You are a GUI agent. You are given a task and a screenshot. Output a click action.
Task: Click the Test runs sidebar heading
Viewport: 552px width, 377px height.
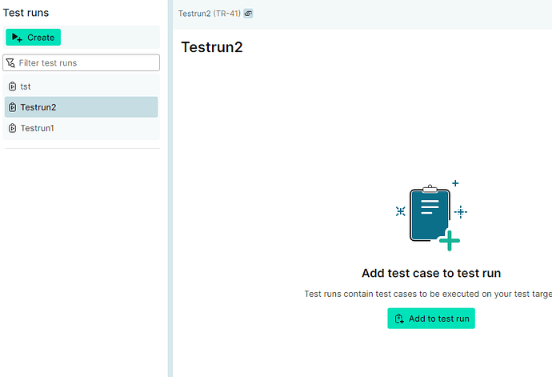coord(26,13)
